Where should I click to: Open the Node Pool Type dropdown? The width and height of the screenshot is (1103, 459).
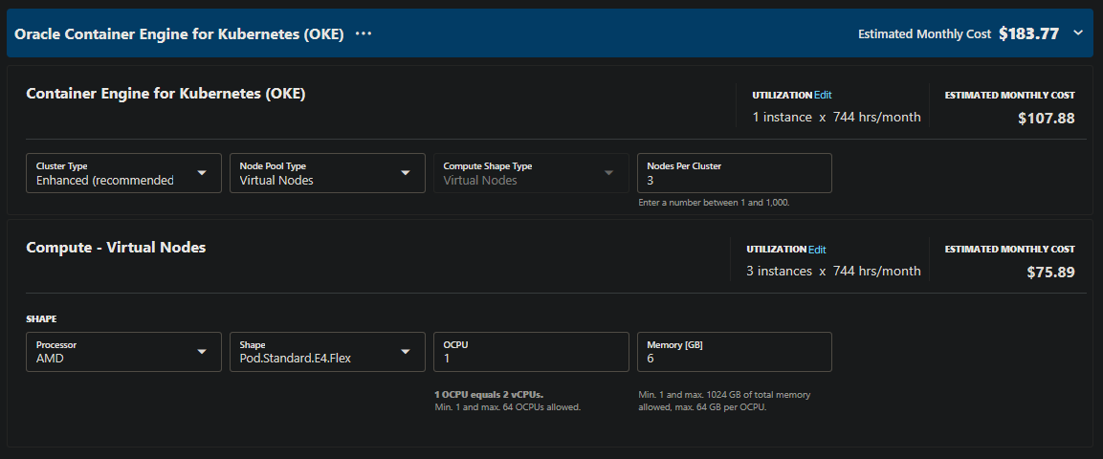coord(328,173)
